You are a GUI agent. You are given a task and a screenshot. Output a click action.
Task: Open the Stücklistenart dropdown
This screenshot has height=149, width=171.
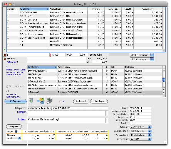142,59
